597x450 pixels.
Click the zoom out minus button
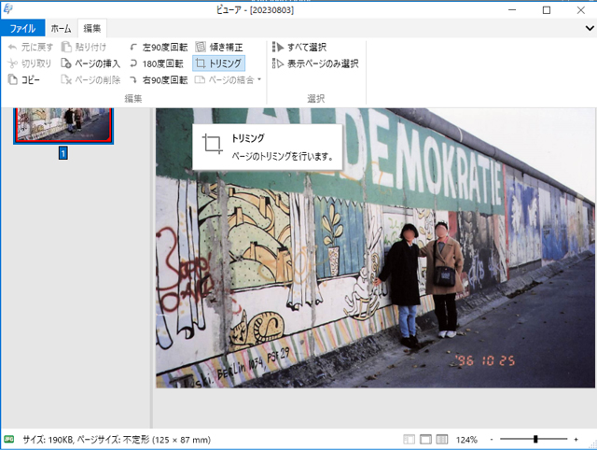[x=492, y=440]
